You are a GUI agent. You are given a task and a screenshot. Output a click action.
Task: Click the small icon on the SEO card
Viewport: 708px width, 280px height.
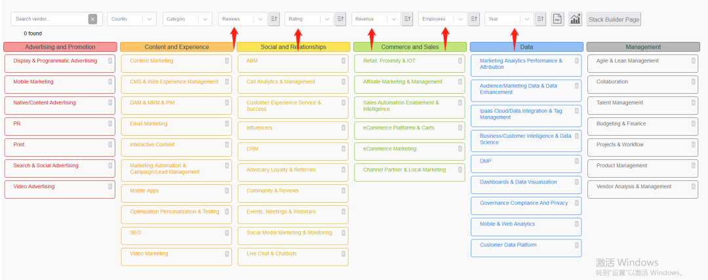227,232
